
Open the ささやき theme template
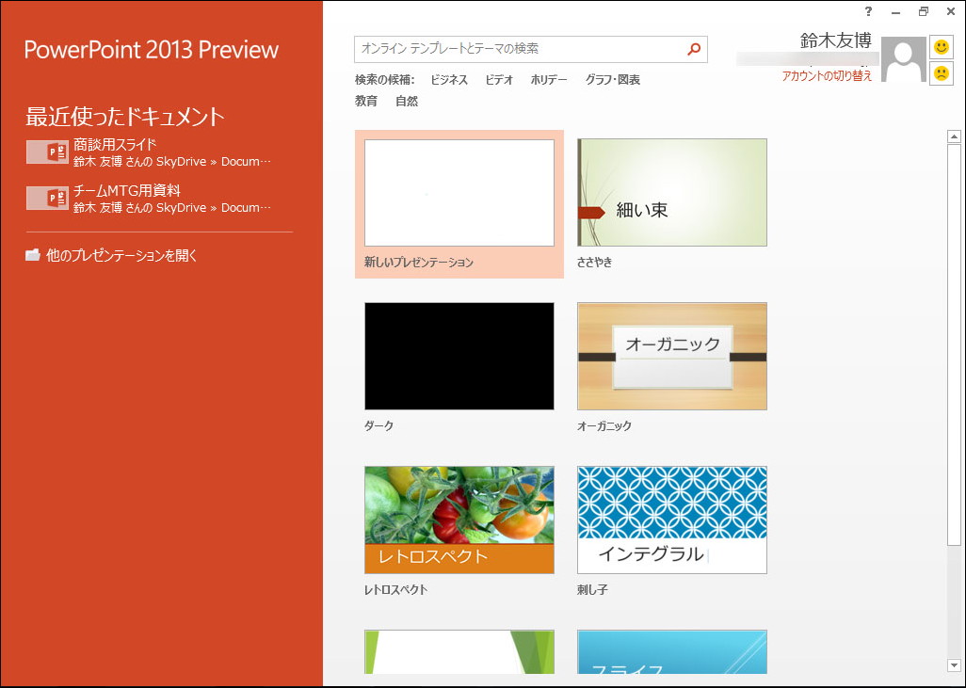[671, 192]
